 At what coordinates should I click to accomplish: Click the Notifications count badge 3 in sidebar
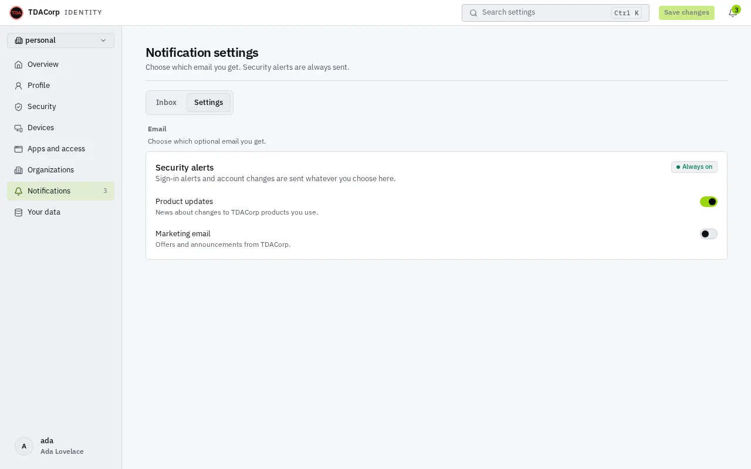click(106, 191)
